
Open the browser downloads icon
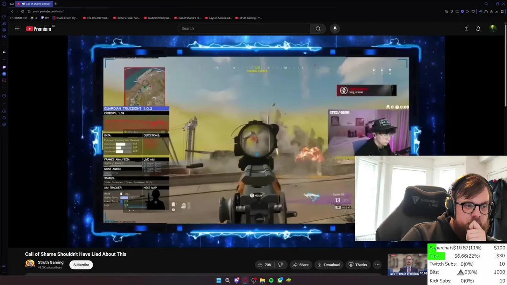click(x=497, y=11)
